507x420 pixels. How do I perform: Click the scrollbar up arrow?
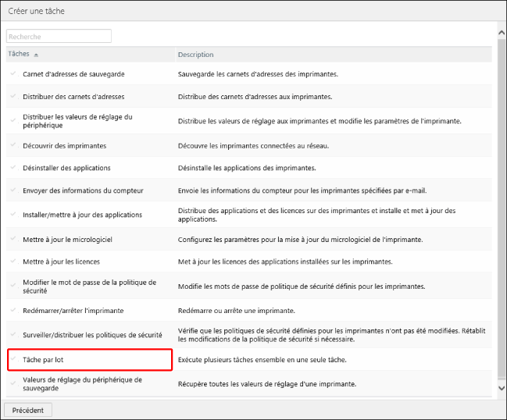point(501,33)
